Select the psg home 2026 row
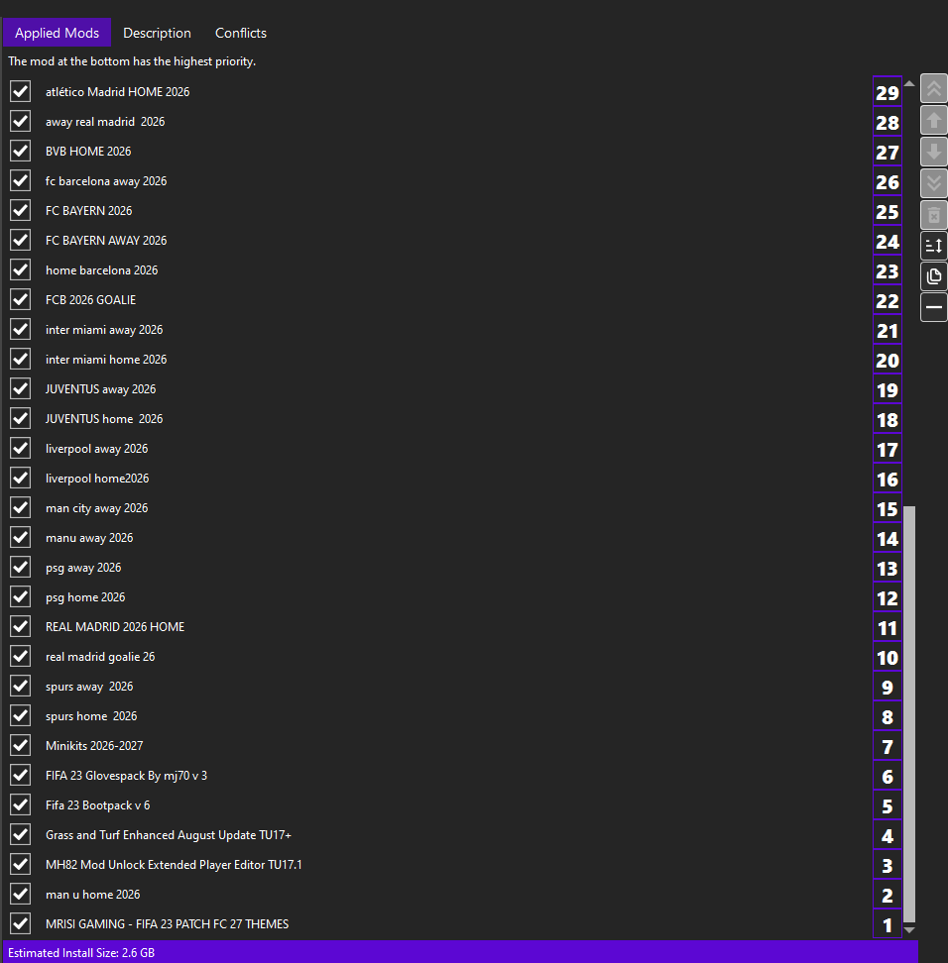 pyautogui.click(x=453, y=597)
